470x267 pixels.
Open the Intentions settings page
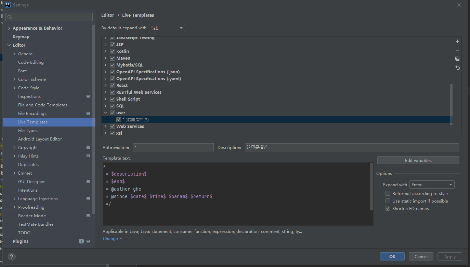(28, 190)
